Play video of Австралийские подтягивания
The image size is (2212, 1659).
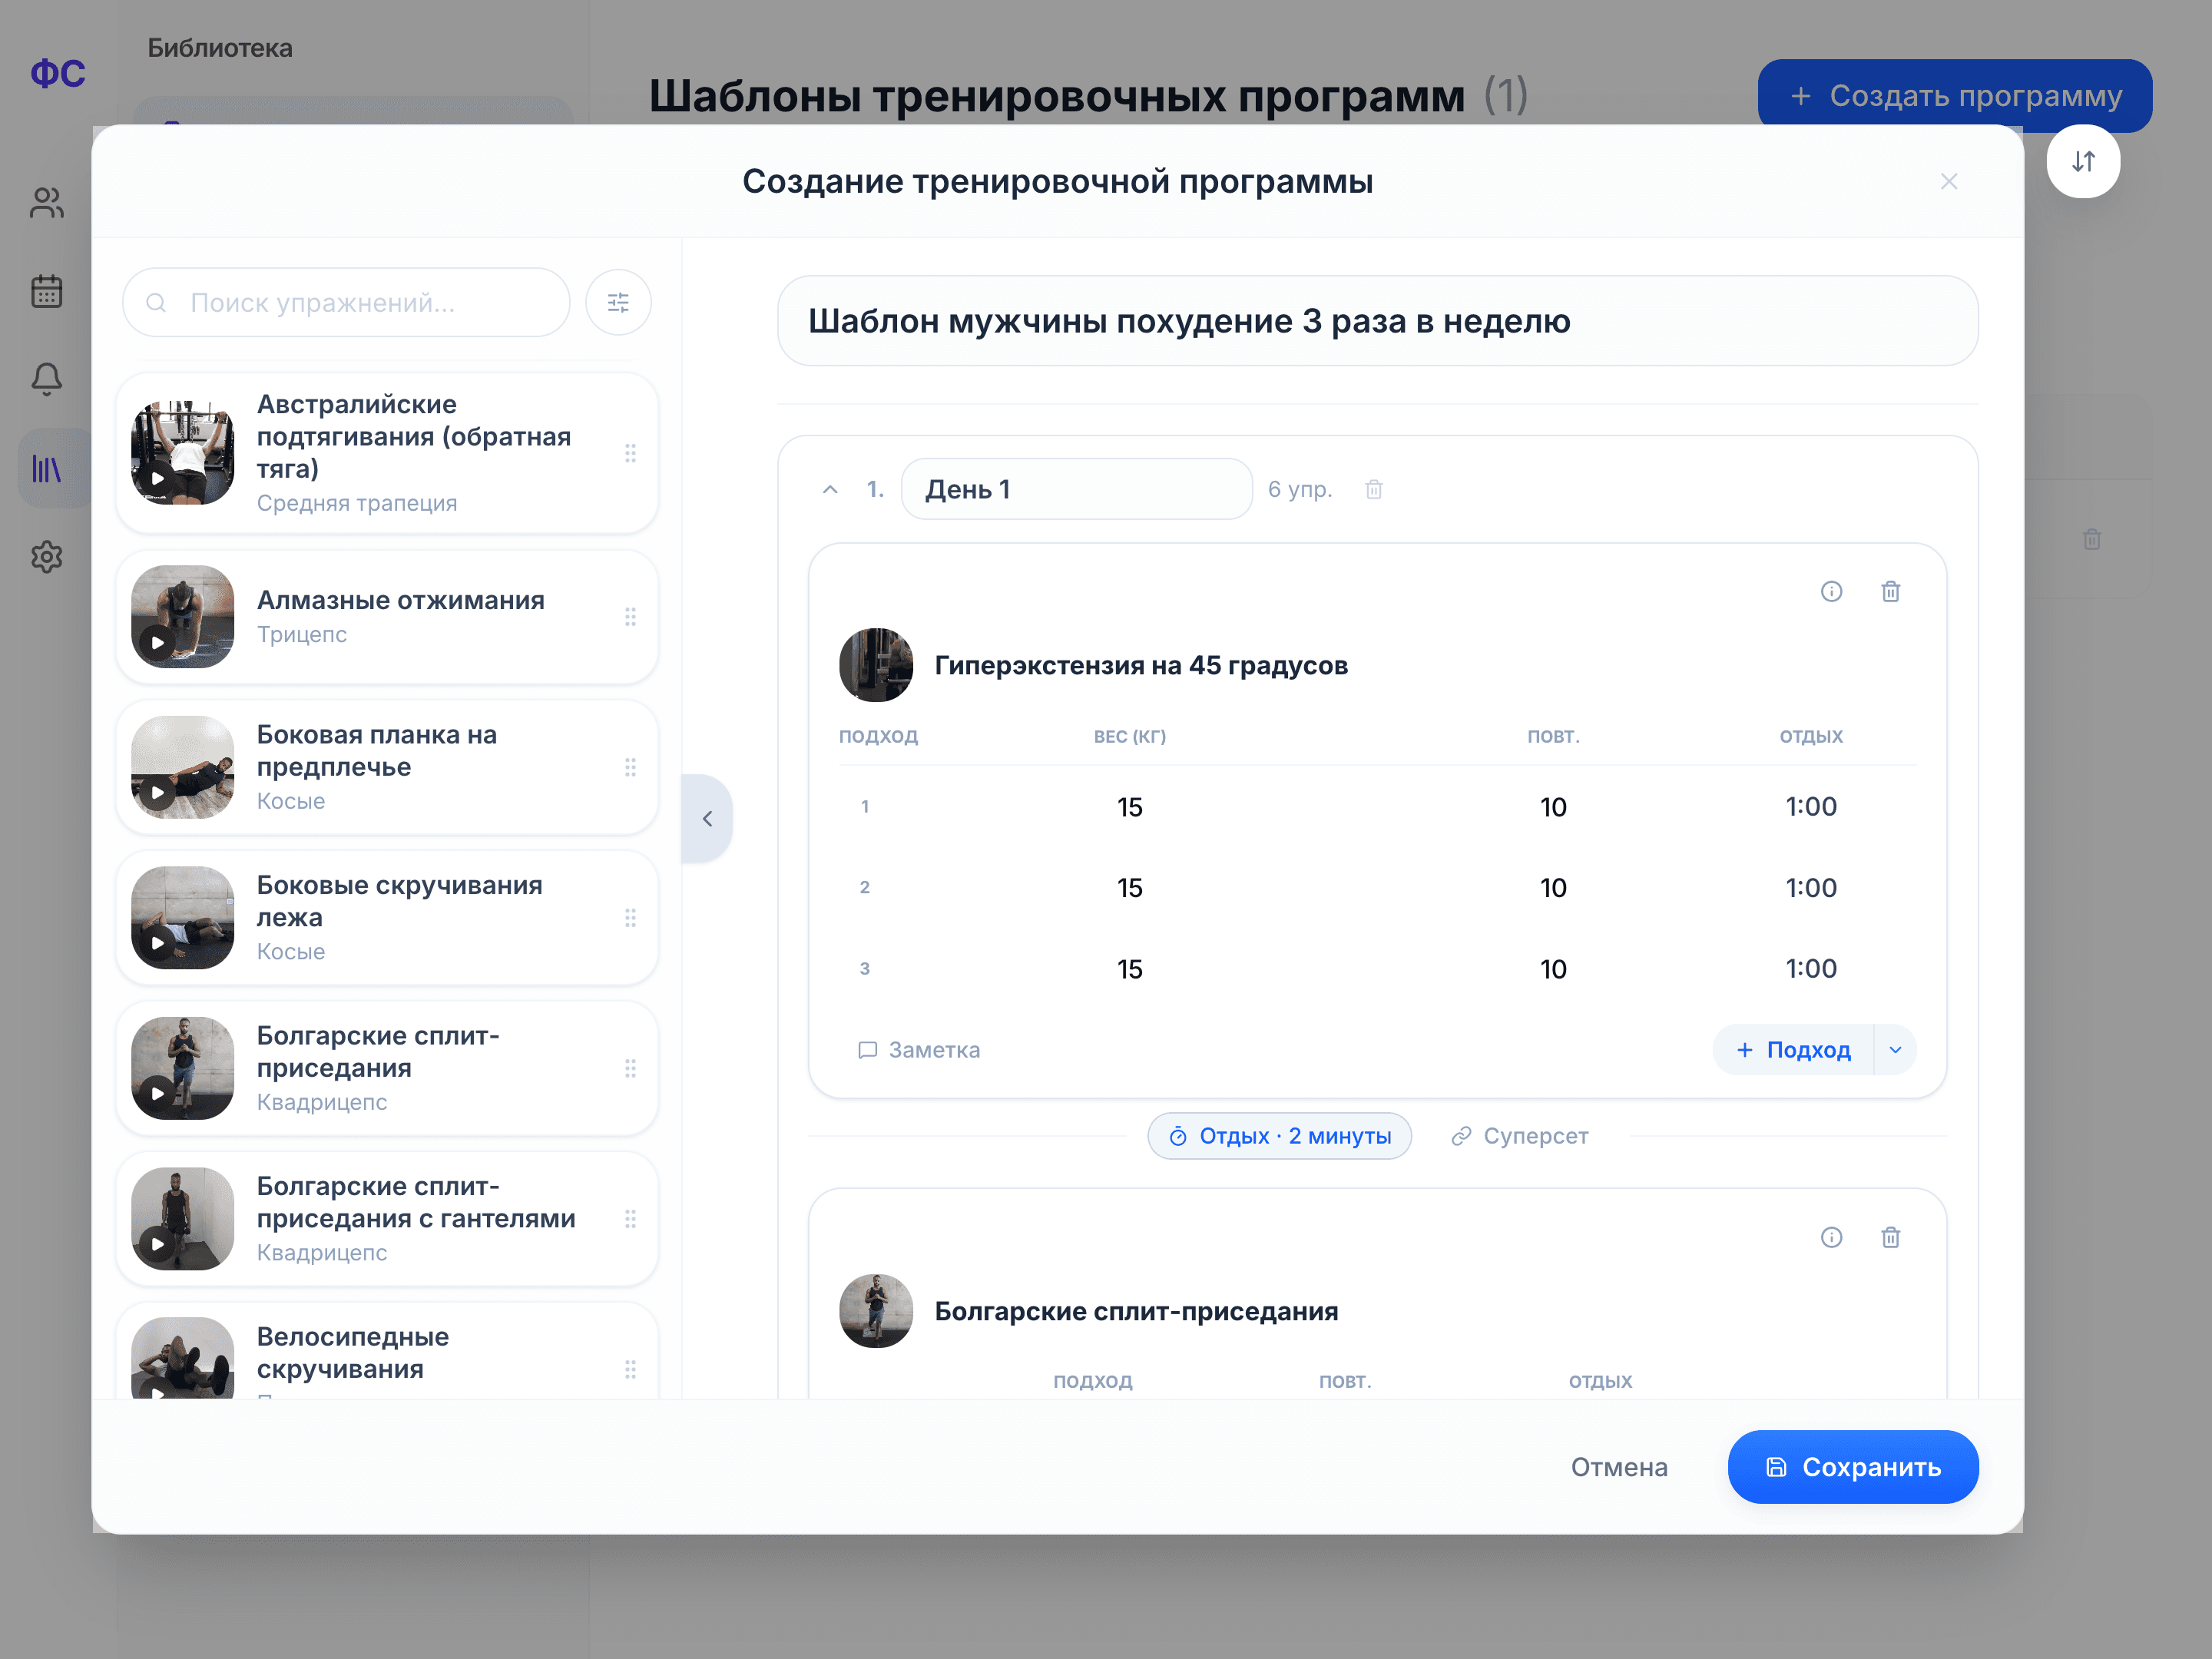coord(157,478)
